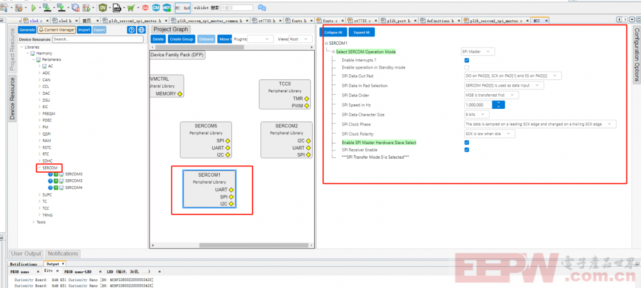Click the download-to-device program icon

(x=46, y=7)
